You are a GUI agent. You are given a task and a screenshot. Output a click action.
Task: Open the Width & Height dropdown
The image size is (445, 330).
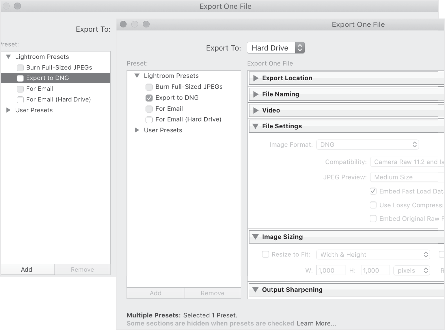(x=373, y=255)
